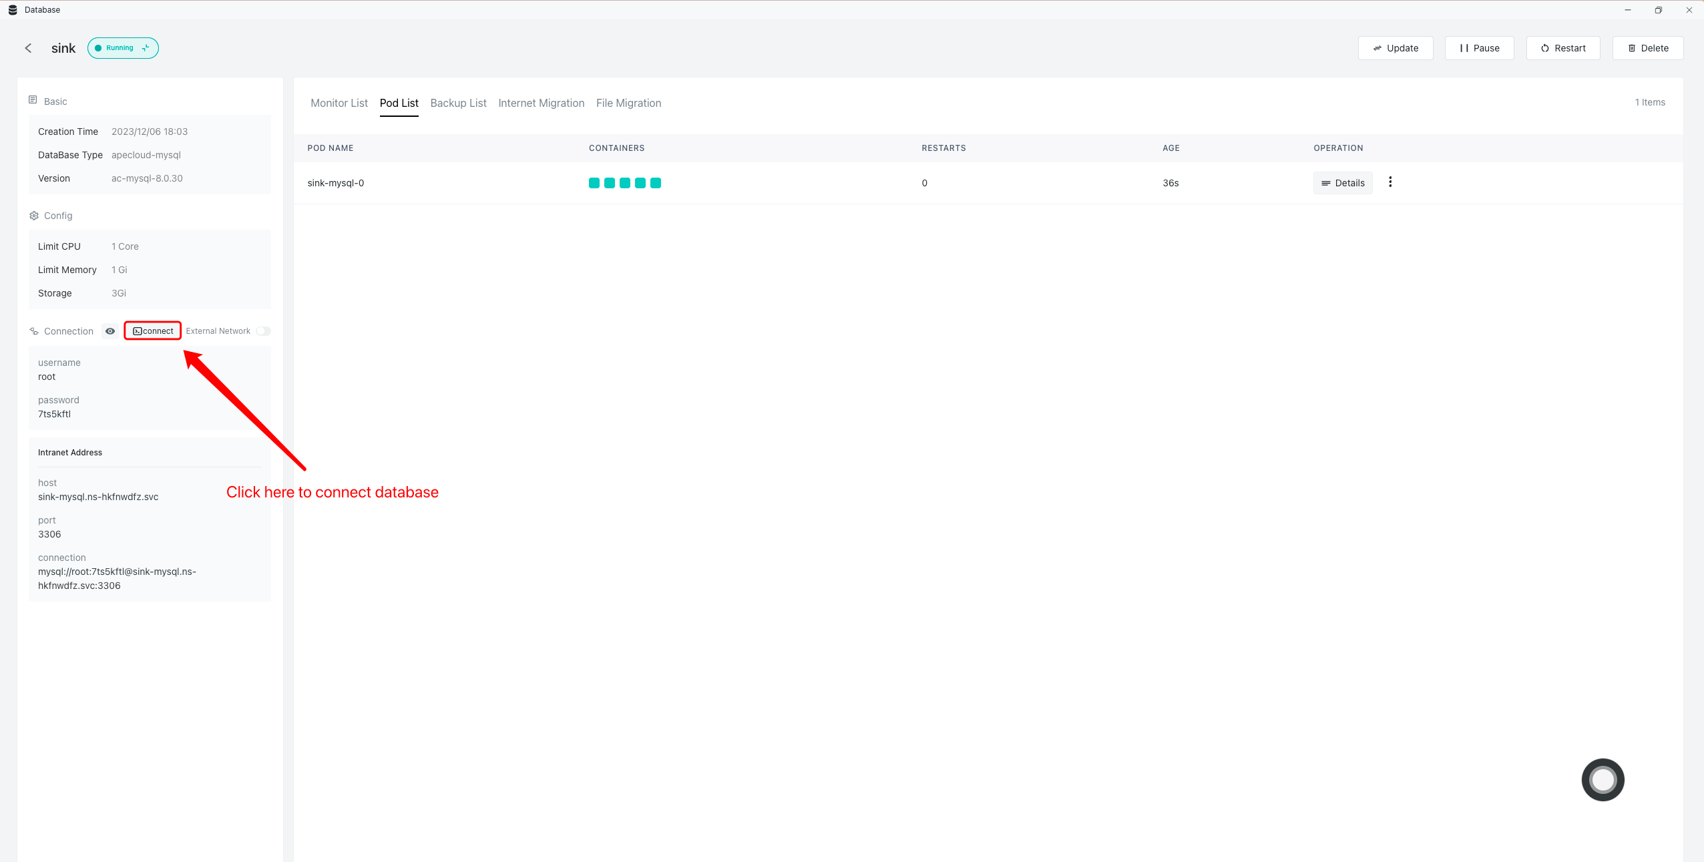The image size is (1704, 862).
Task: Click first green container status square
Action: (594, 183)
